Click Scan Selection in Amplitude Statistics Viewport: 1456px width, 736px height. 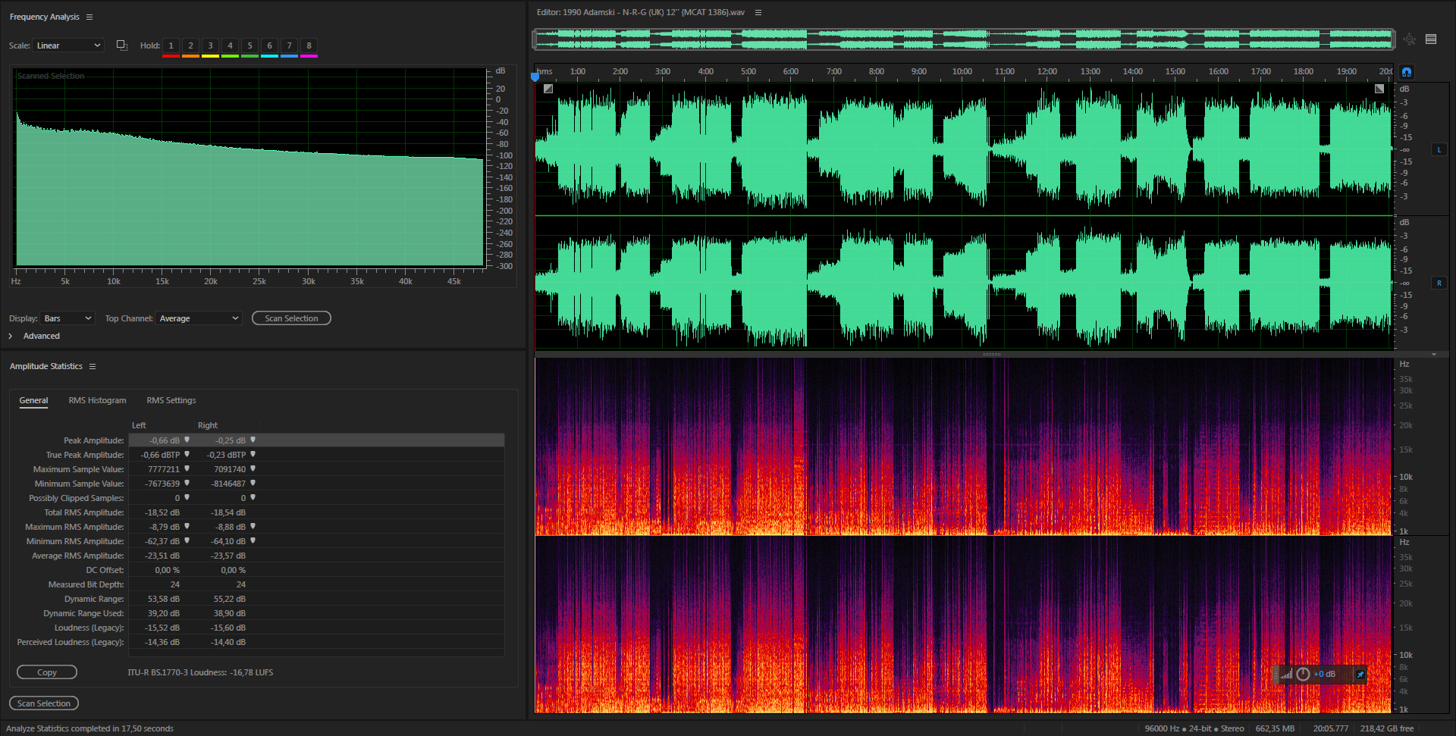44,703
